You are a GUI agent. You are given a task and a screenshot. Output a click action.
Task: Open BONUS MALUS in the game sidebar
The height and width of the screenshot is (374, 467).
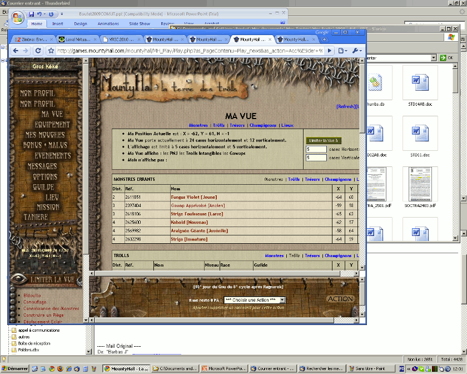coord(45,145)
